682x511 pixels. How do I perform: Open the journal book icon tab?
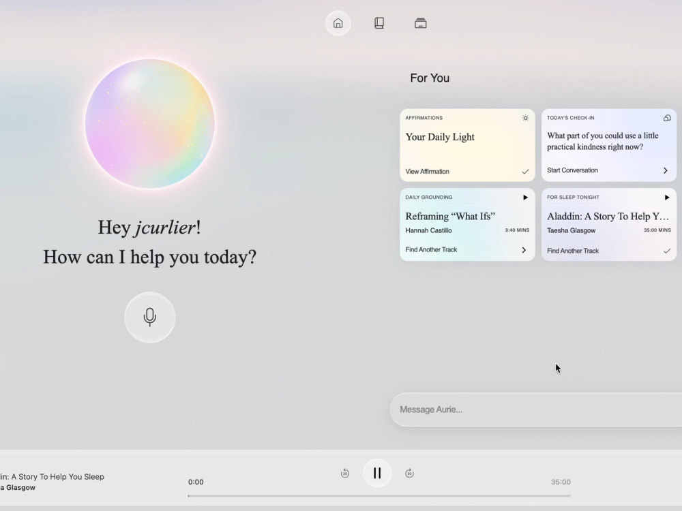379,23
